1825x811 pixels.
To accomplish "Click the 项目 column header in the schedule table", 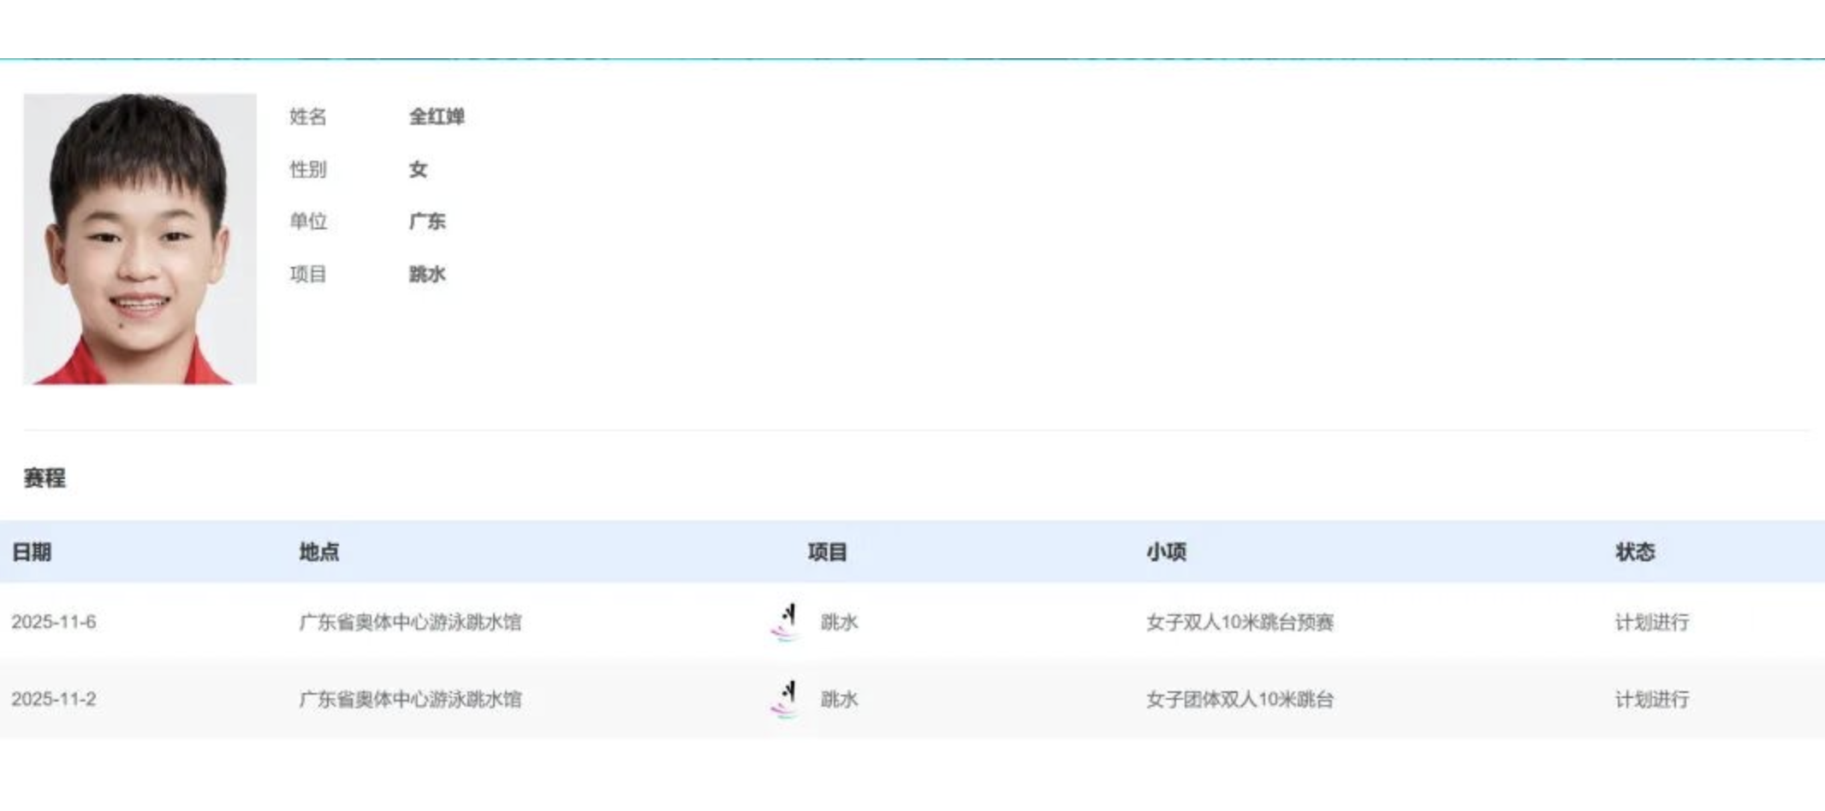I will (827, 552).
